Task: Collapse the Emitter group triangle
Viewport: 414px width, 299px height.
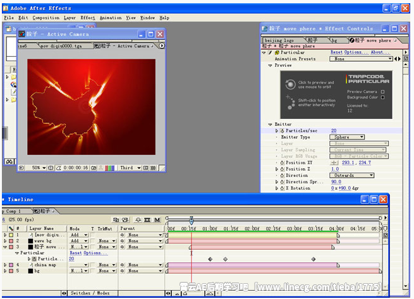Action: (x=270, y=125)
